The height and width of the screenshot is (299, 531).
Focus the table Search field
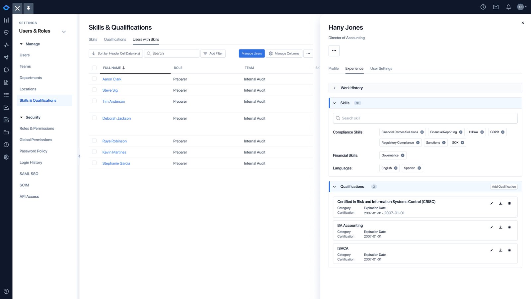click(172, 53)
